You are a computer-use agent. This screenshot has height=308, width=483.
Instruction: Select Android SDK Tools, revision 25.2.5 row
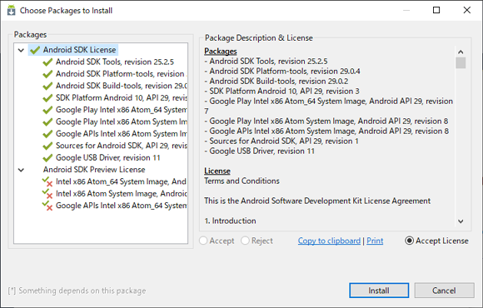pos(115,62)
